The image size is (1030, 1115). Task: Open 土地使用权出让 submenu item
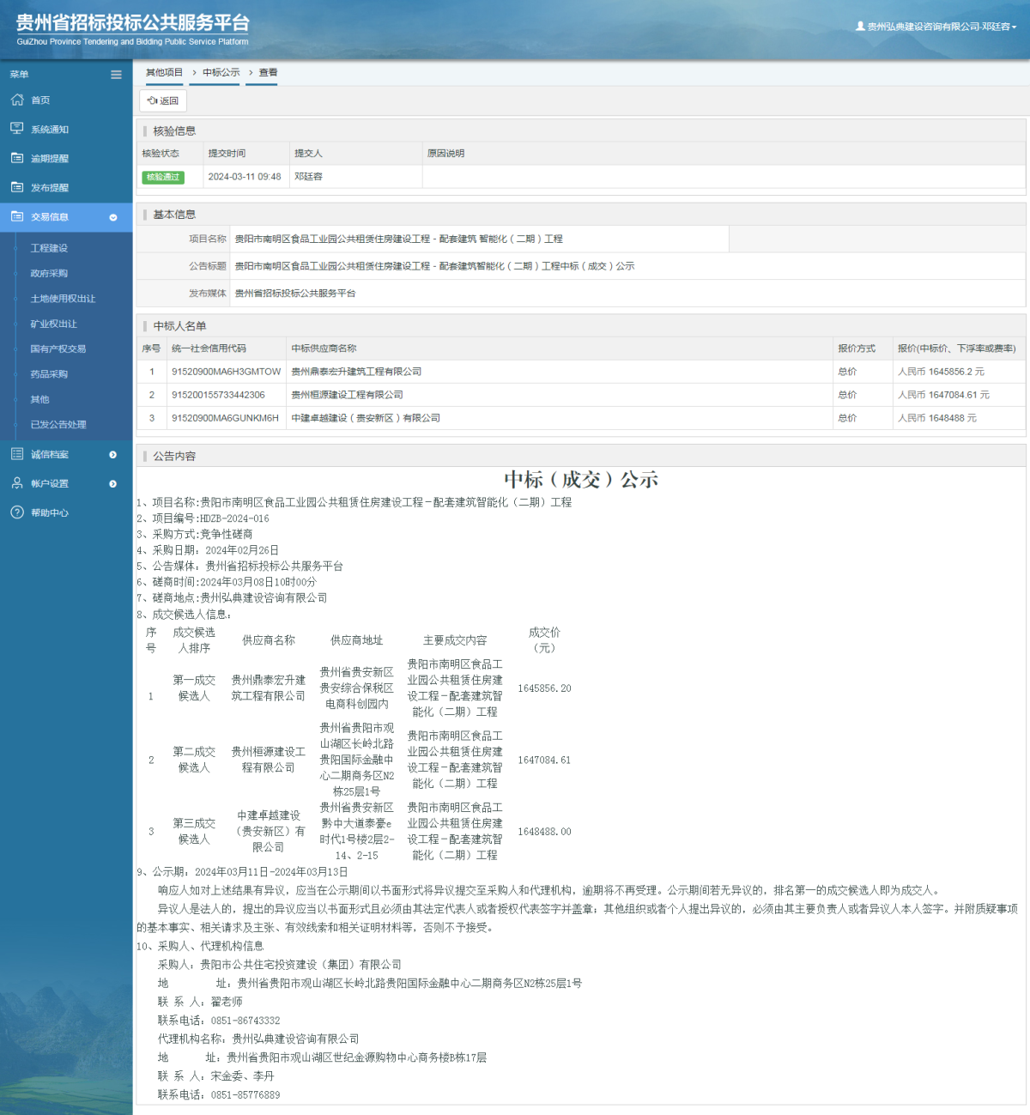pos(63,299)
